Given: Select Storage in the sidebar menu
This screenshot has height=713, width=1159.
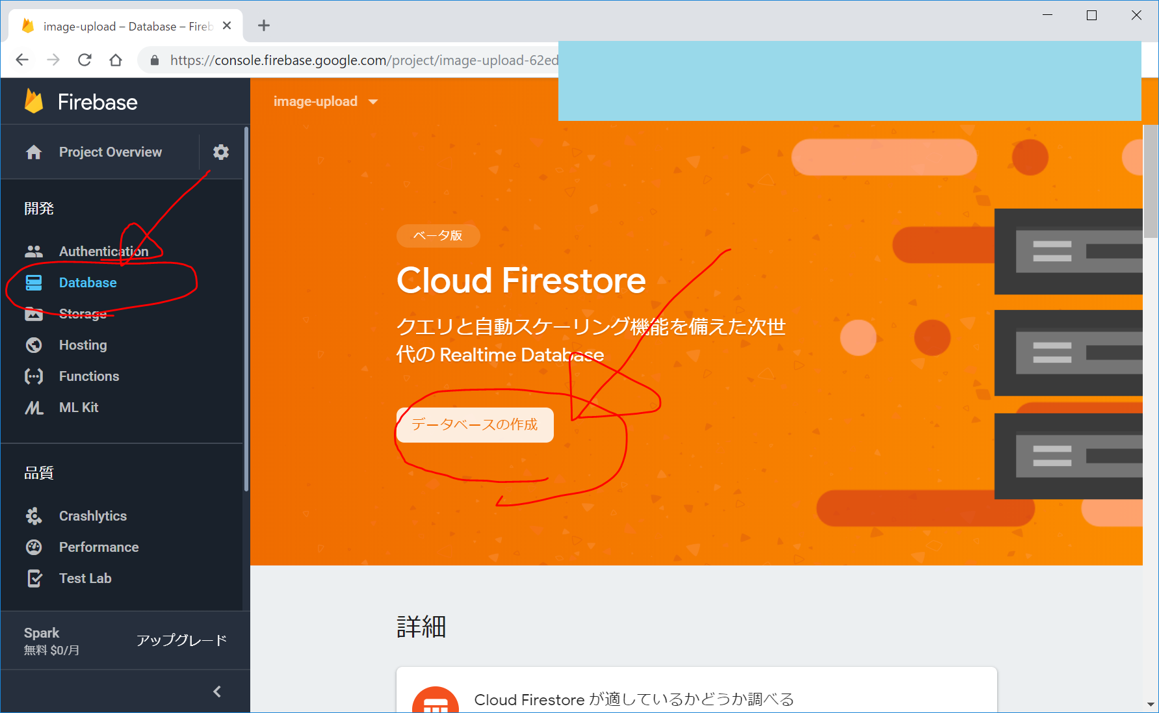Looking at the screenshot, I should [83, 314].
